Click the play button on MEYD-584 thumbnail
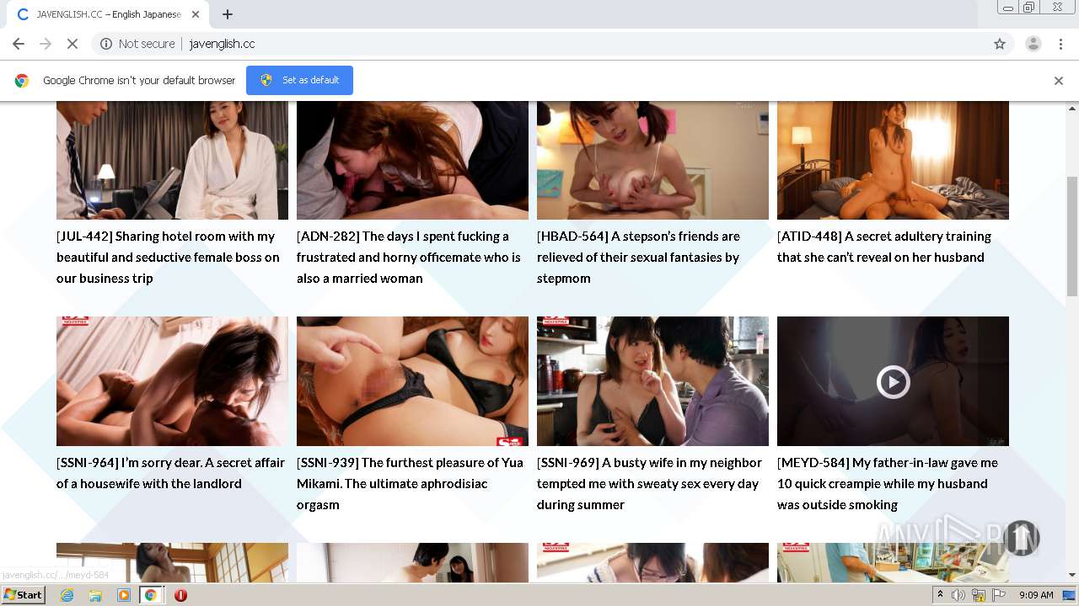This screenshot has width=1079, height=606. [x=893, y=382]
